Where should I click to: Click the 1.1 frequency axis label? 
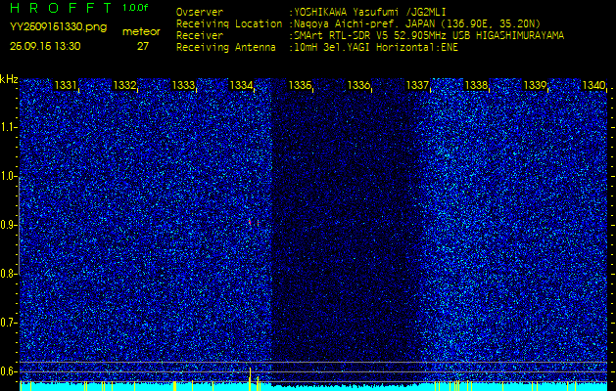point(8,127)
